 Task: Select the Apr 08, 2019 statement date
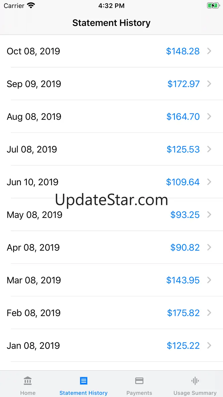click(x=33, y=247)
